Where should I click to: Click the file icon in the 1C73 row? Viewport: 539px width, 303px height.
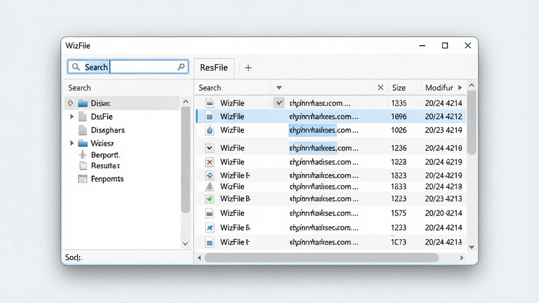pyautogui.click(x=209, y=242)
